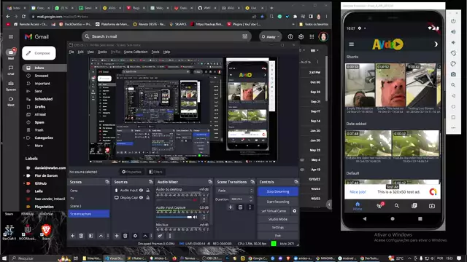This screenshot has width=467, height=262.
Task: Toggle lock for Display Capture source
Action: point(147,197)
